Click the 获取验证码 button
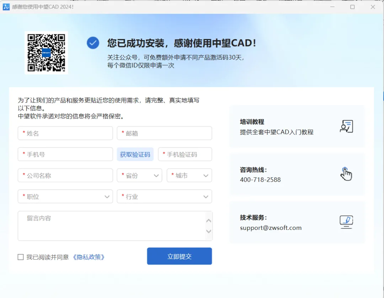 click(135, 154)
